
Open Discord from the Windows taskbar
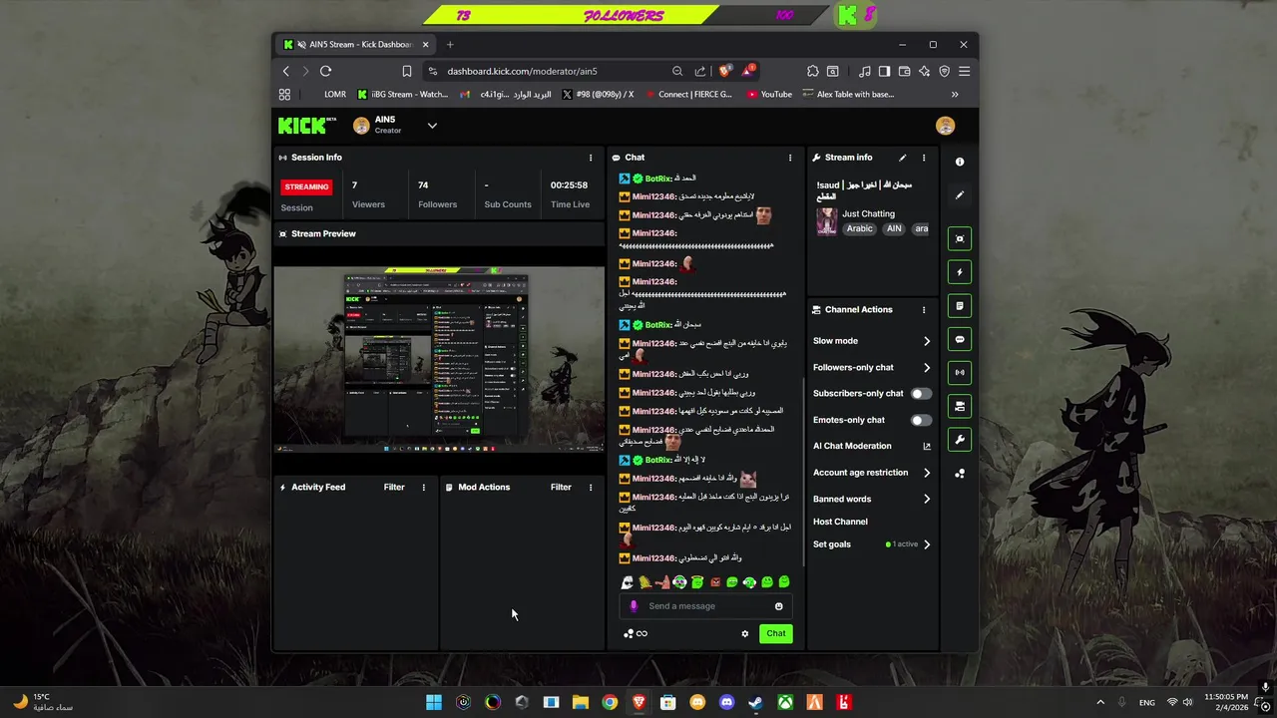pos(726,702)
